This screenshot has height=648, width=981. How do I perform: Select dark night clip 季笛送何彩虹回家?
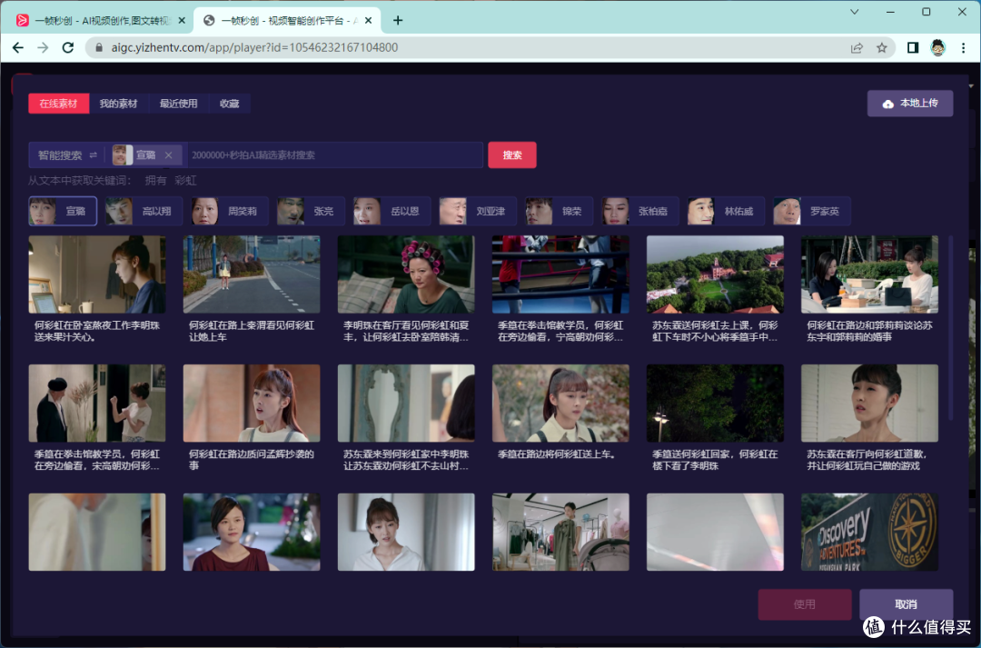pyautogui.click(x=715, y=404)
